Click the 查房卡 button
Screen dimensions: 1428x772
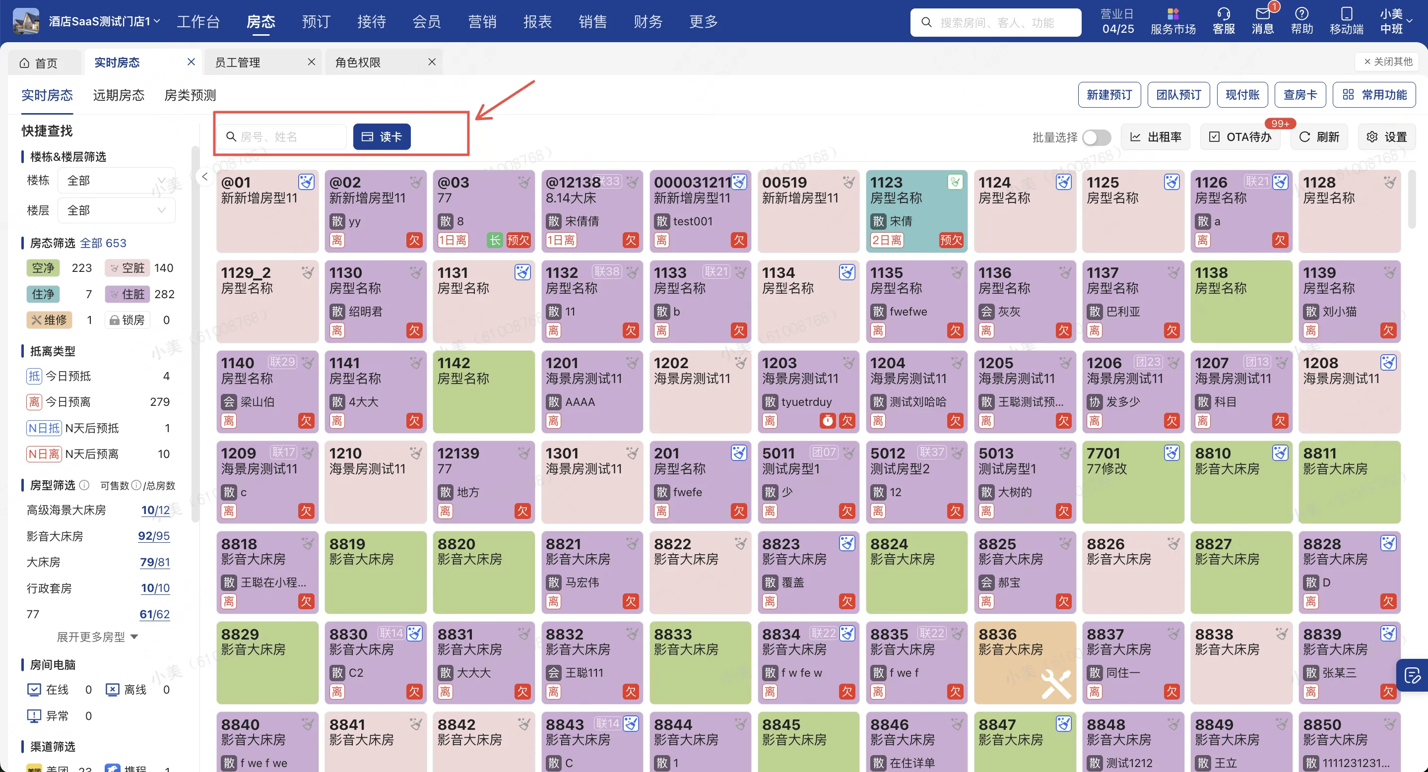[1300, 95]
